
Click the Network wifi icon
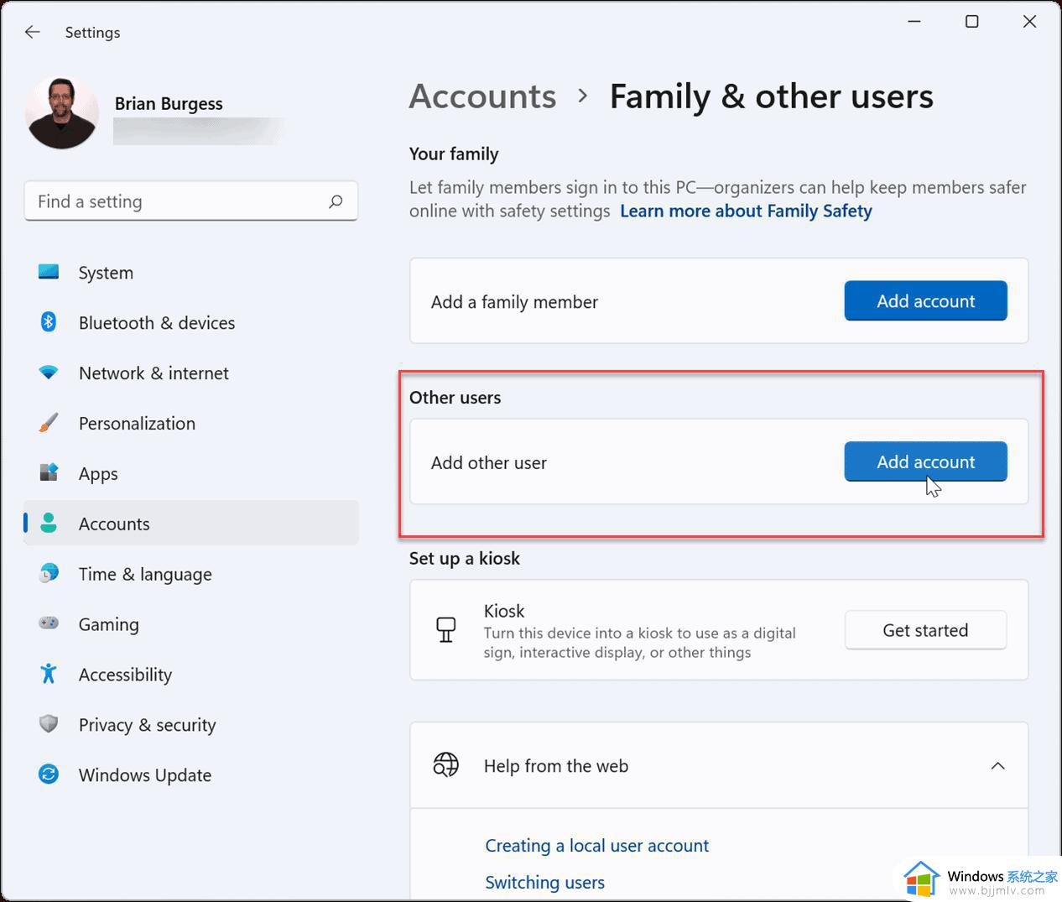49,373
